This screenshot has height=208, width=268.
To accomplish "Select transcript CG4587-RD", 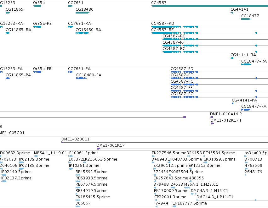I will pyautogui.click(x=209, y=27).
